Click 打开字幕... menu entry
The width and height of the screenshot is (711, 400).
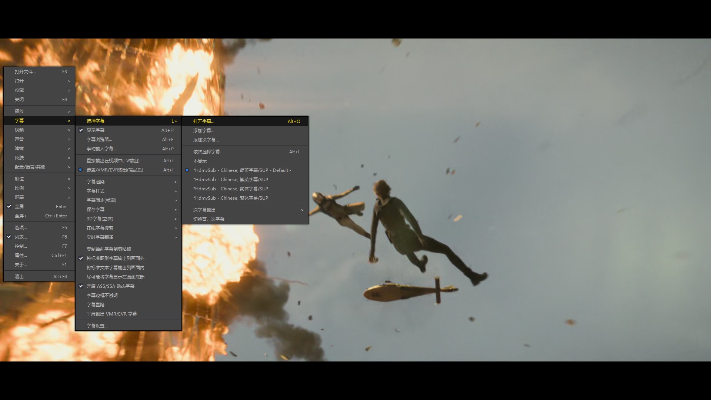pos(204,121)
